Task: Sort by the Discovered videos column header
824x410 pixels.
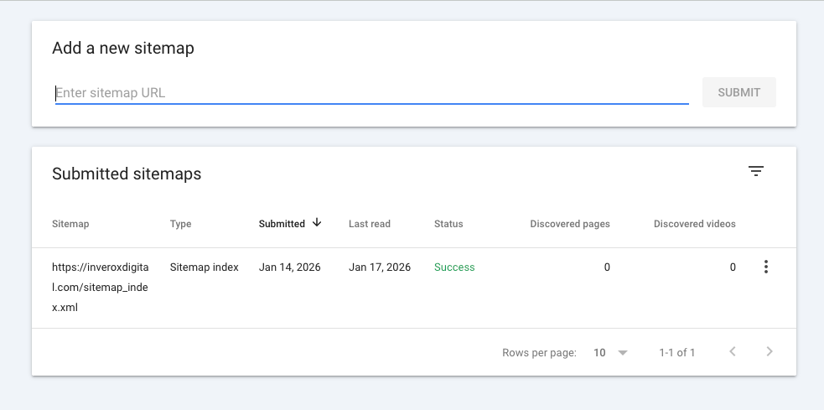Action: 694,224
